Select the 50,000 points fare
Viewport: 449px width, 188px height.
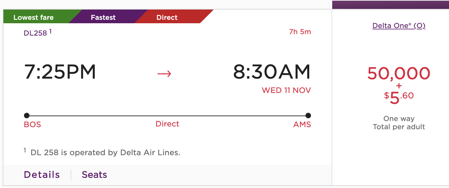click(399, 73)
